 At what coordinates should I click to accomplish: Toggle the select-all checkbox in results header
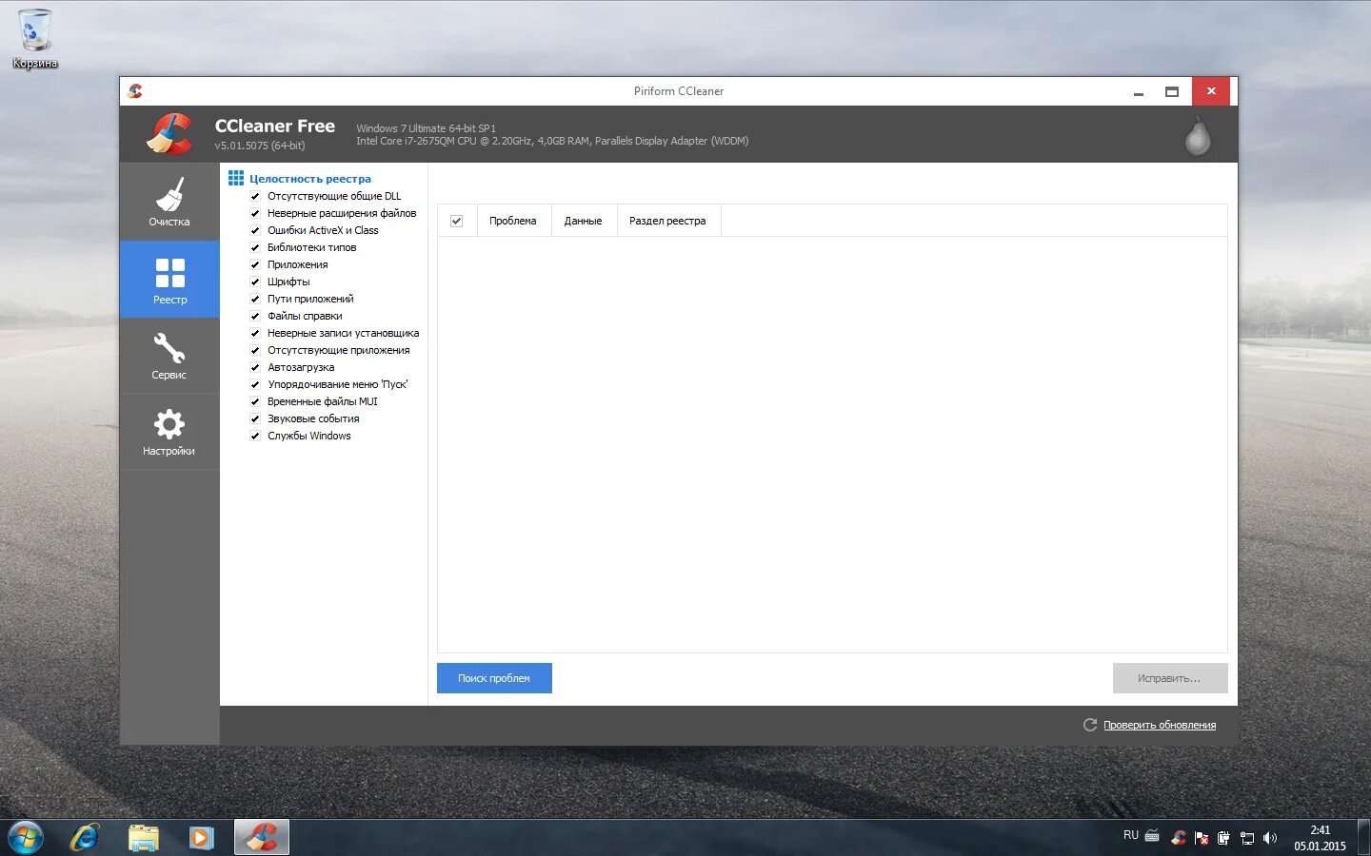point(456,221)
